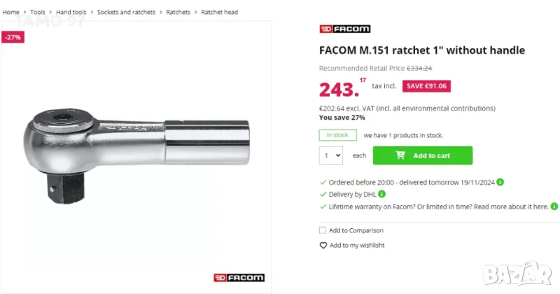
Task: Click the SAVE €91.06 badge
Action: pos(426,86)
